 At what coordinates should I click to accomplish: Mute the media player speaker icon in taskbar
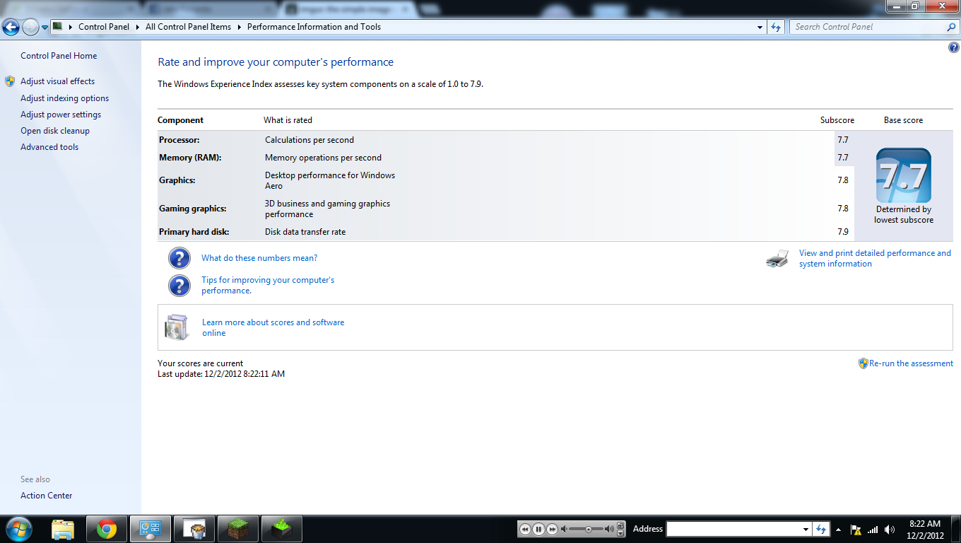click(x=564, y=529)
